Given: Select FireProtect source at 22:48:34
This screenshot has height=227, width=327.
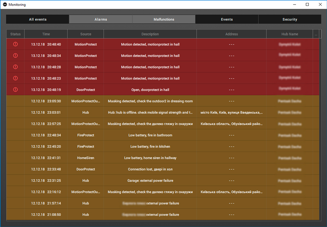Looking at the screenshot, I should [x=86, y=135].
